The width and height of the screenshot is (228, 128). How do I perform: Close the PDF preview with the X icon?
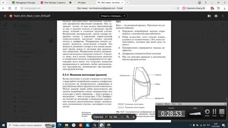[x=5, y=16]
